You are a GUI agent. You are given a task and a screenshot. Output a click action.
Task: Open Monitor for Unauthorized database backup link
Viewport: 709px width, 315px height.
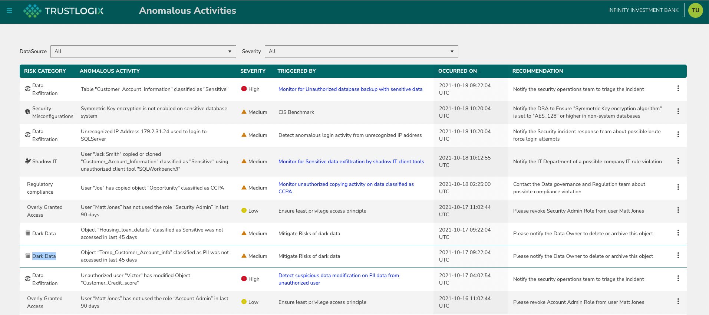click(350, 89)
